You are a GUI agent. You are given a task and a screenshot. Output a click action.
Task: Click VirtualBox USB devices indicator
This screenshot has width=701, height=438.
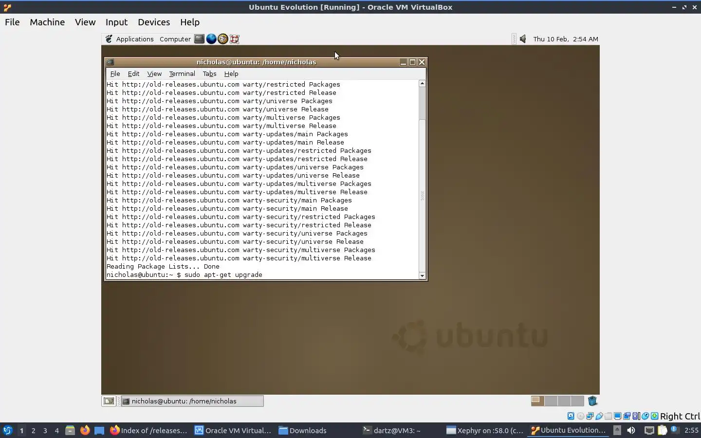coord(599,416)
